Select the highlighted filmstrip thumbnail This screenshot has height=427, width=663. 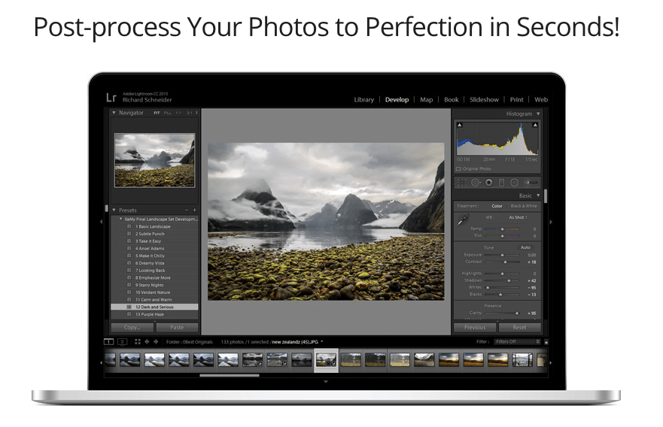[326, 360]
